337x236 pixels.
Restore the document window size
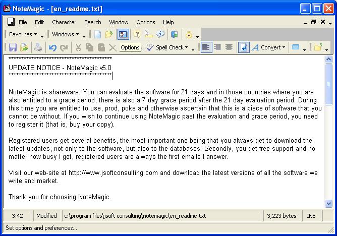[x=314, y=22]
